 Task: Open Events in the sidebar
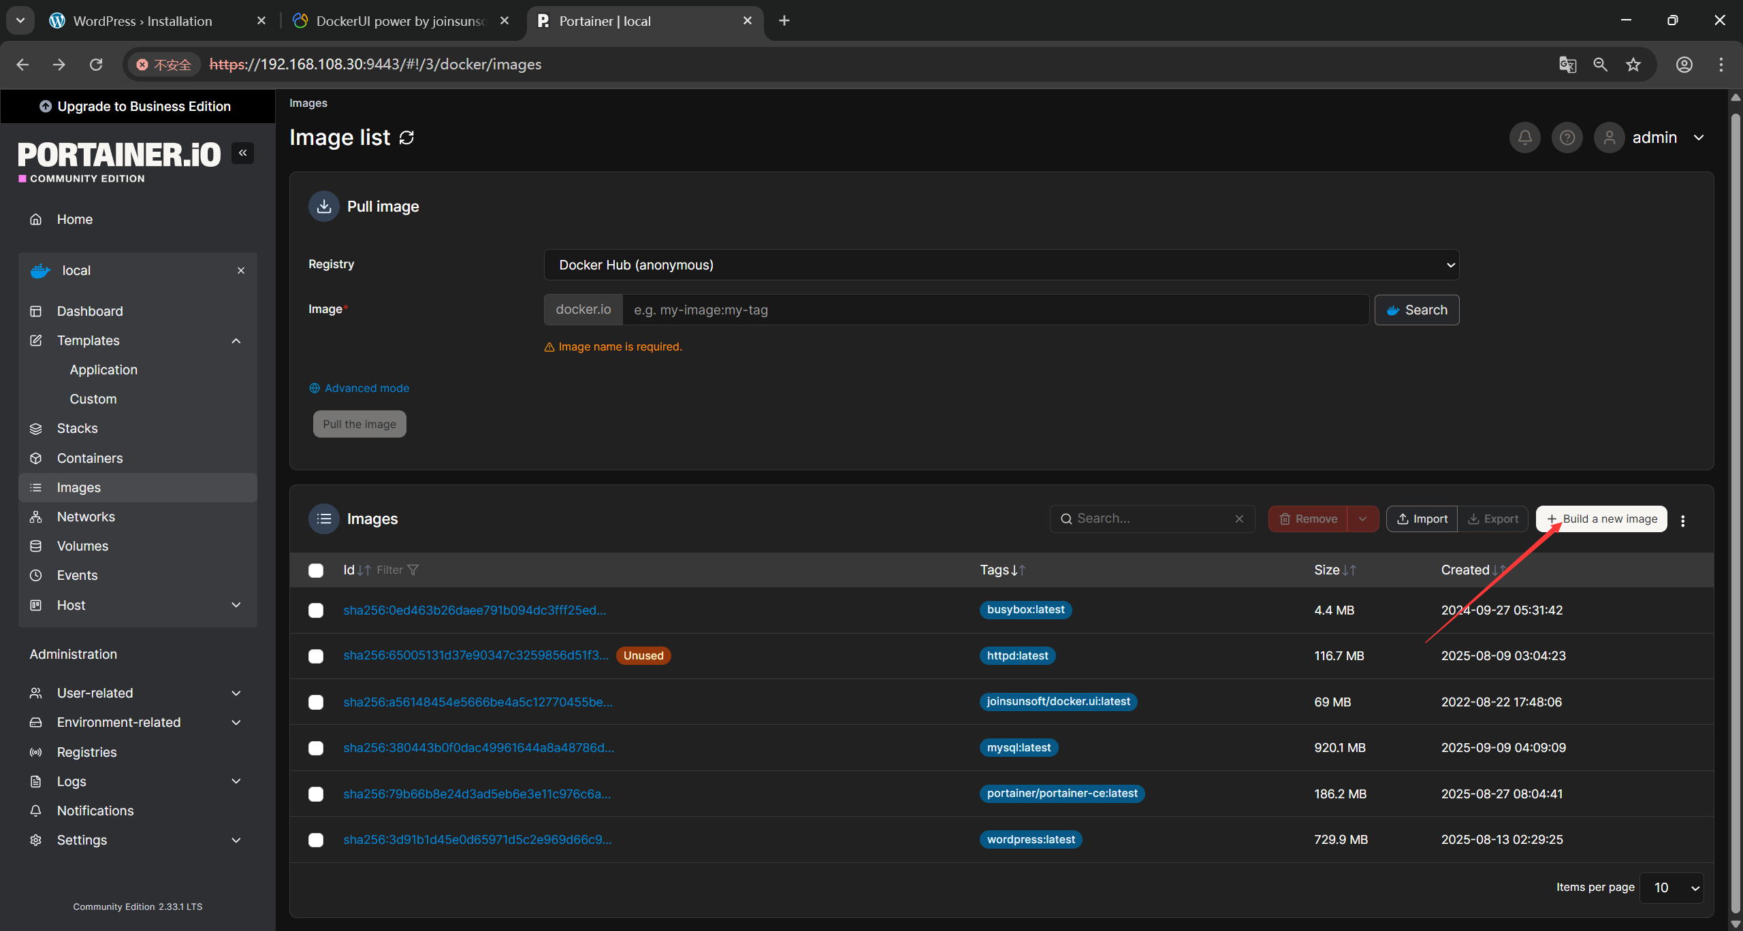click(138, 575)
